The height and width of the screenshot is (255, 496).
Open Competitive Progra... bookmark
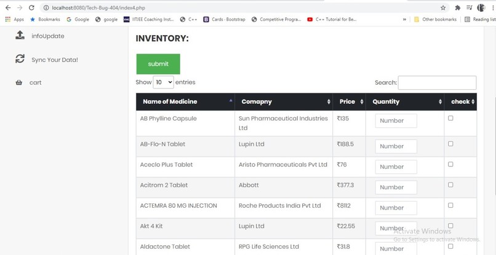point(276,19)
